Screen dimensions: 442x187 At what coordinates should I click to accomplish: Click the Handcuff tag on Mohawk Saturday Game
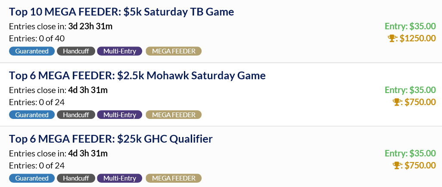pyautogui.click(x=76, y=115)
